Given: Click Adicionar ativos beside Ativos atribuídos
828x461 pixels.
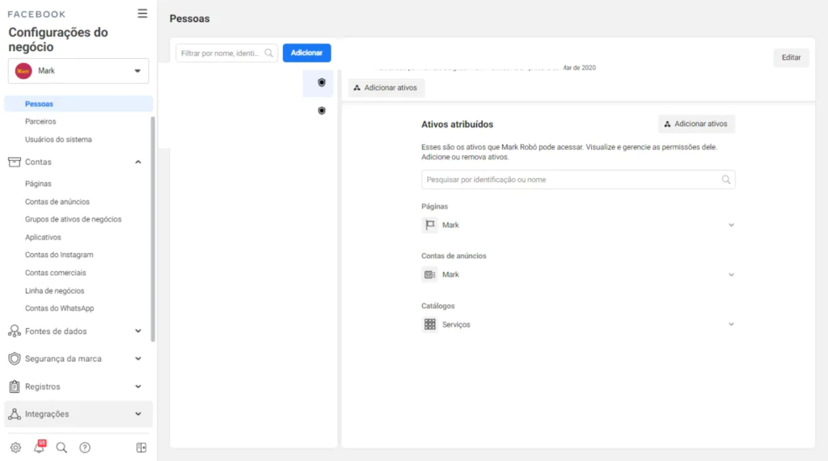Looking at the screenshot, I should coord(696,124).
